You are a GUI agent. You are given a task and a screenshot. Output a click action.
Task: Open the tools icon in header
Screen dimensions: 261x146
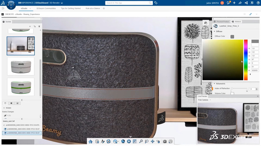tap(252, 3)
